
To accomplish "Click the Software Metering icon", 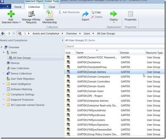I will point(8,89).
